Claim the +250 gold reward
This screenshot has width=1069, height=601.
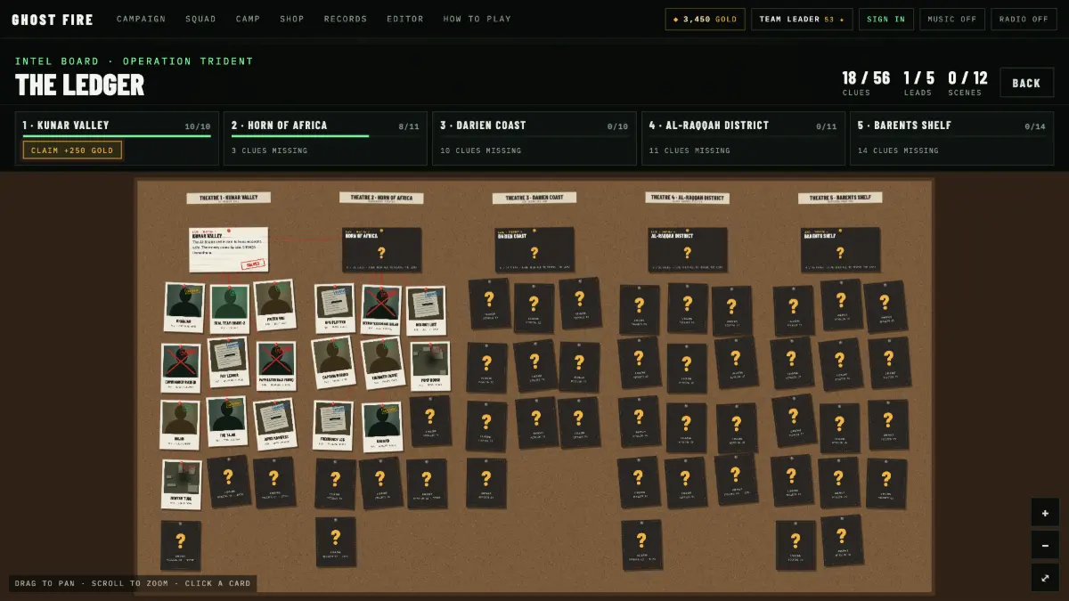pyautogui.click(x=72, y=150)
